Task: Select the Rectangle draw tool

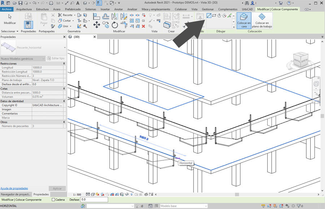Action: click(x=214, y=16)
